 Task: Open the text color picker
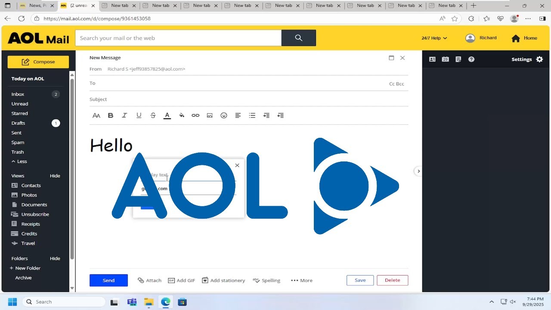coord(167,115)
